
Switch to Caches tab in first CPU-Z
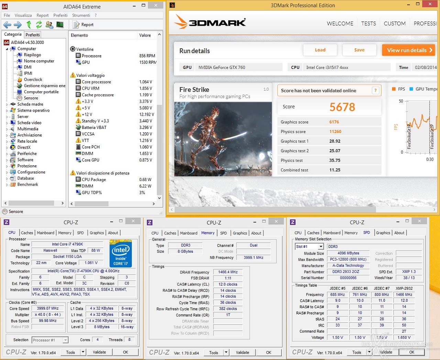tap(27, 233)
